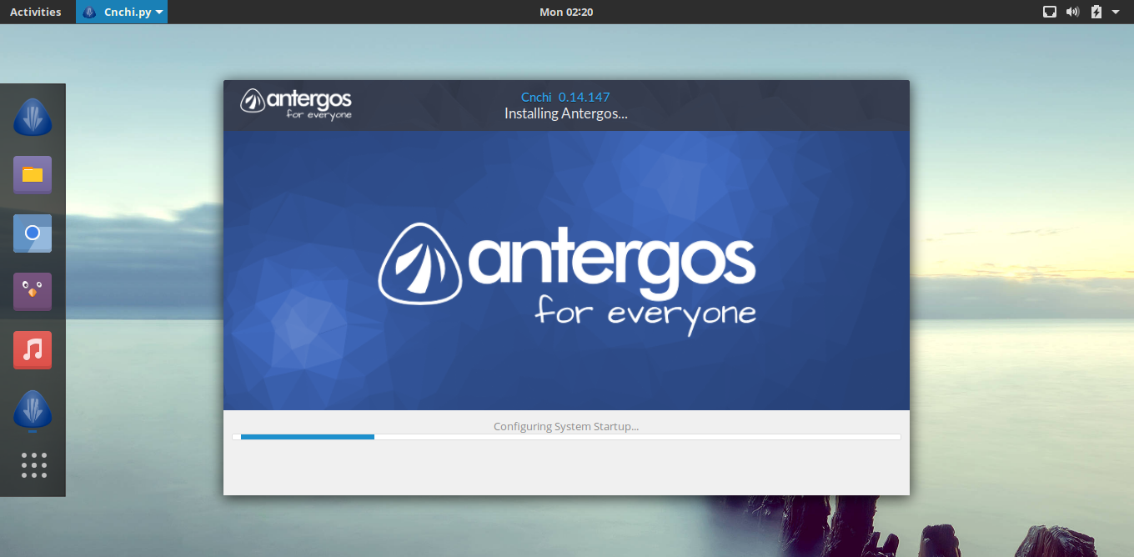Click the Configuring System Startup status text

pos(566,426)
